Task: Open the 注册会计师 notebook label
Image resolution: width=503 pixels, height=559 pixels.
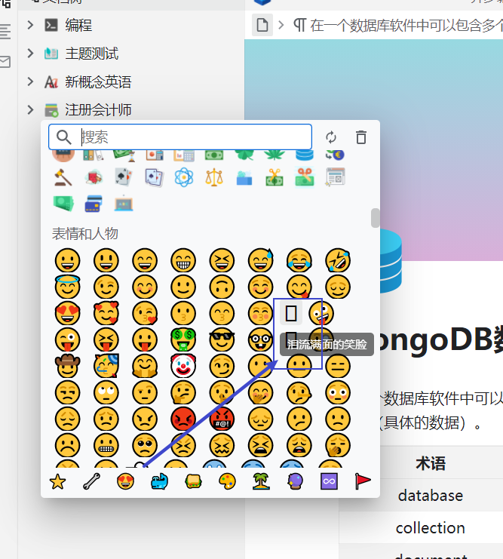Action: pyautogui.click(x=98, y=110)
